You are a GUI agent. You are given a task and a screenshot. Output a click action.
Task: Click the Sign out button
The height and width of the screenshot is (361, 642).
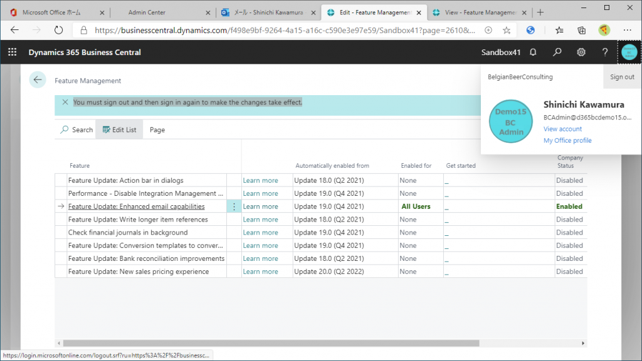pyautogui.click(x=622, y=77)
